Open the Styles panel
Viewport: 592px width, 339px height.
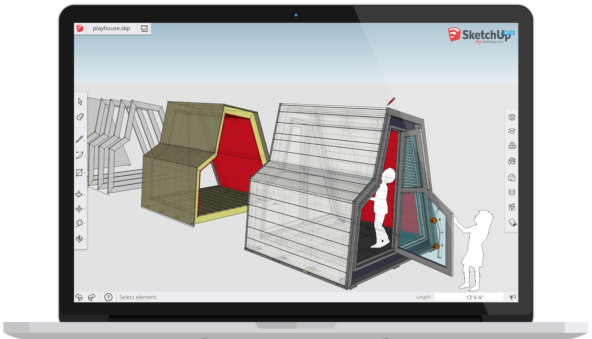512,178
